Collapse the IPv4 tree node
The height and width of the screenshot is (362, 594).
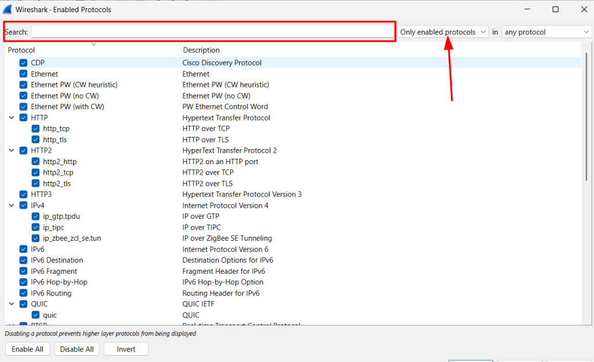(12, 205)
